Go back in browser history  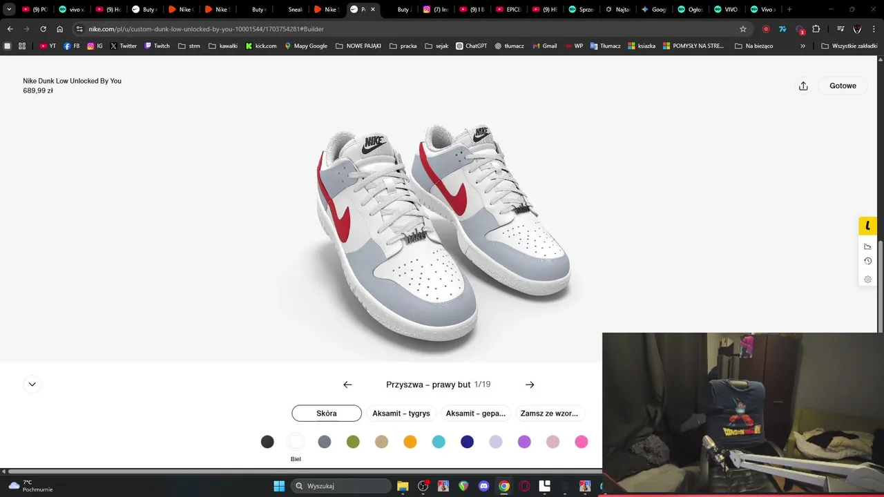[x=10, y=29]
